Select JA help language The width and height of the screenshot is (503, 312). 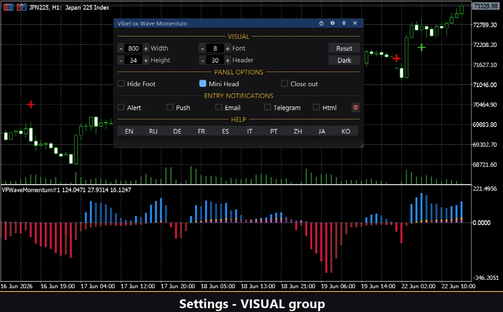click(x=322, y=131)
